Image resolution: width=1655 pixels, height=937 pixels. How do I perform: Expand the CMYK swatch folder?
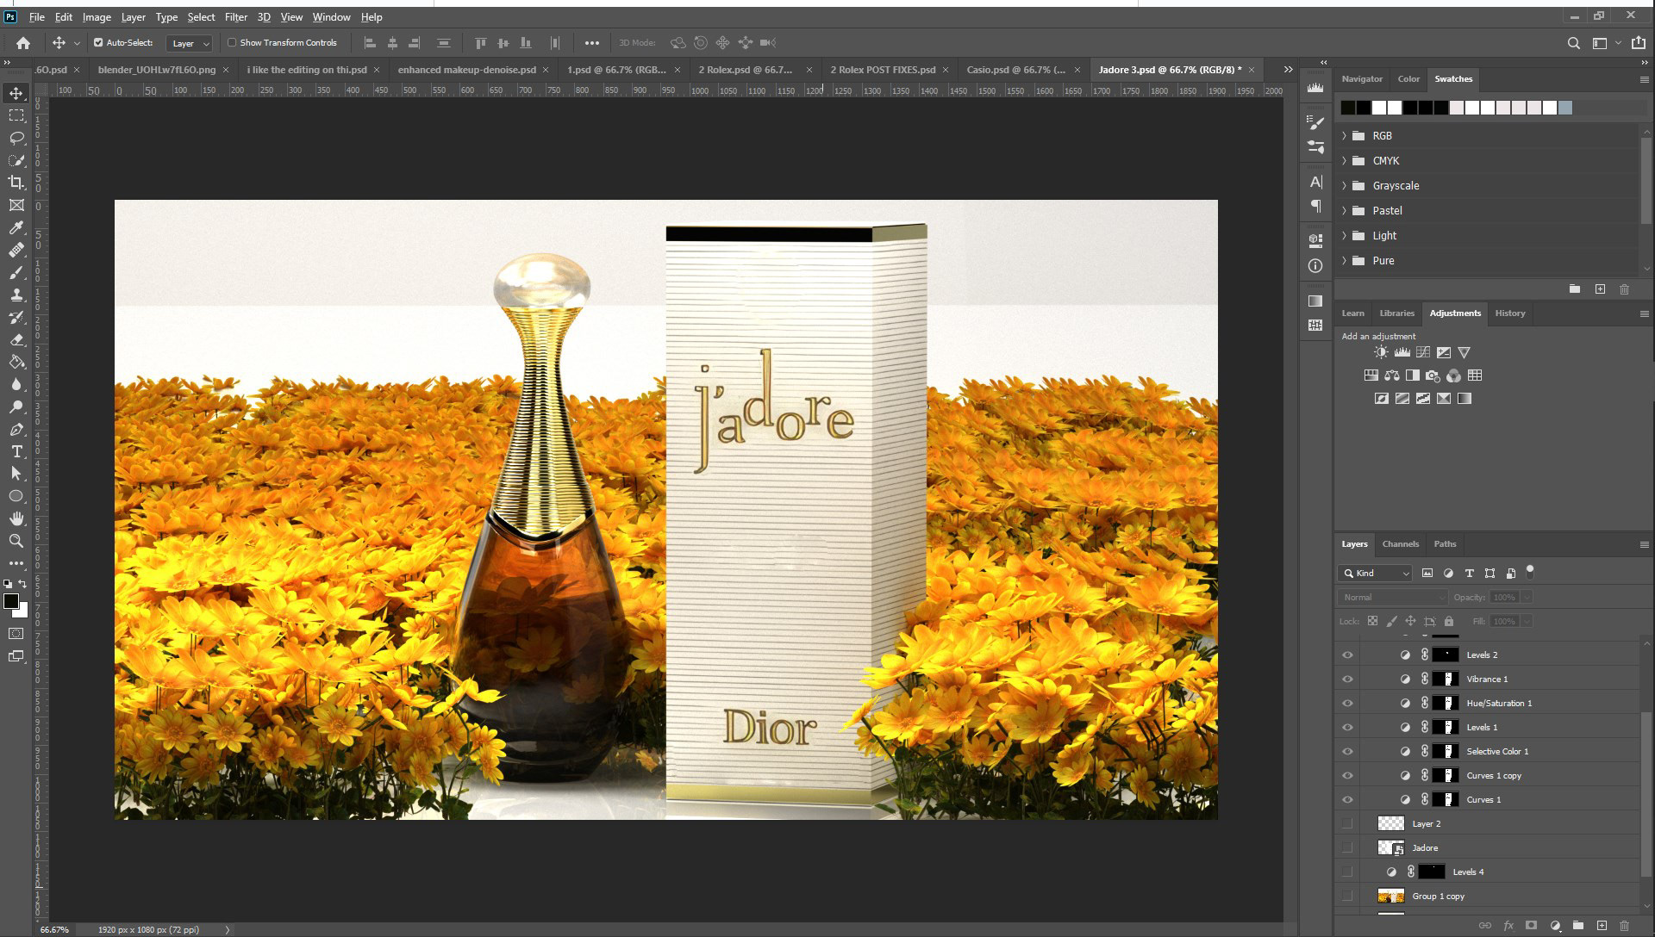tap(1344, 161)
